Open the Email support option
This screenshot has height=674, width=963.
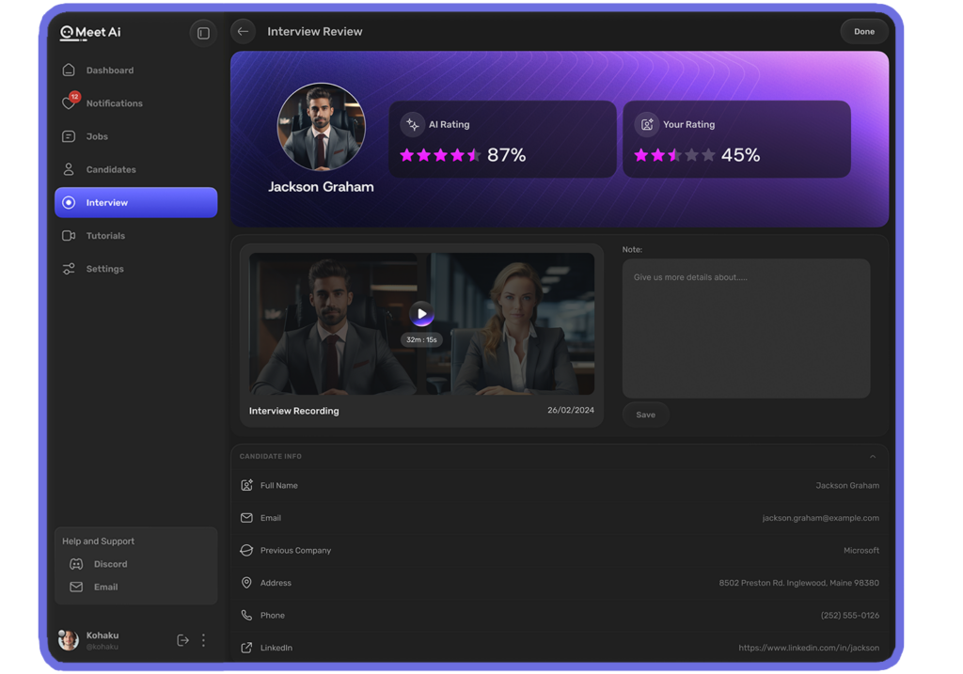(77, 587)
